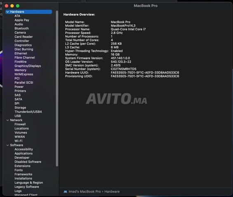Show Volumes under Network
233x197 pixels.
pos(21,133)
